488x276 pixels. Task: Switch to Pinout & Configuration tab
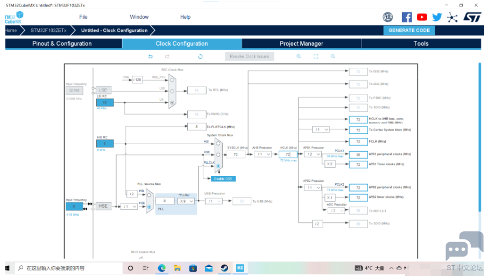[x=62, y=44]
